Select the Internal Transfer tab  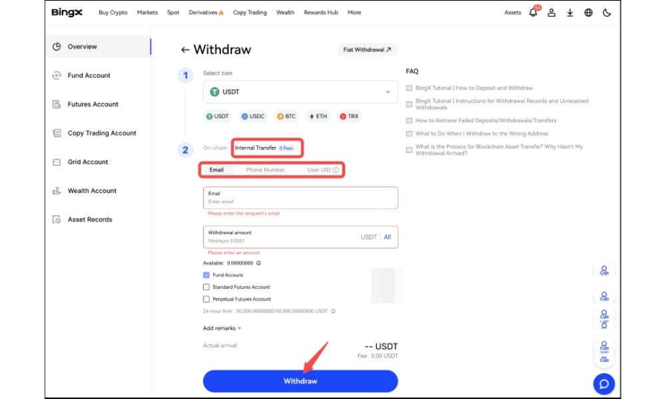256,148
